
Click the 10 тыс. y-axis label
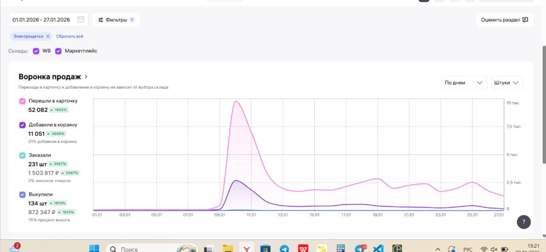tap(514, 103)
